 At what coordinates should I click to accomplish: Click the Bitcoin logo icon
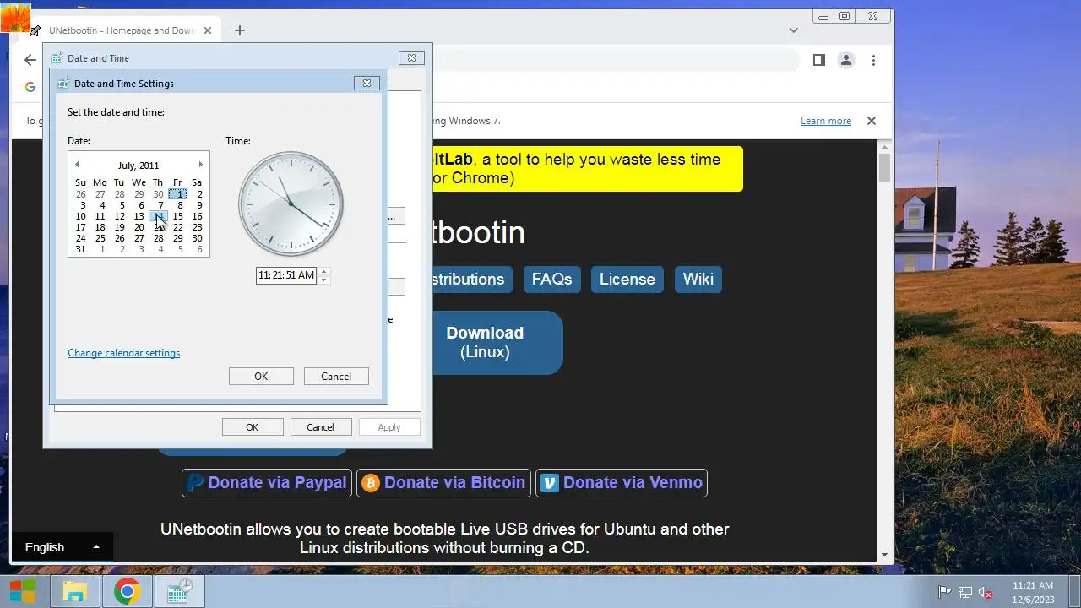pos(370,483)
